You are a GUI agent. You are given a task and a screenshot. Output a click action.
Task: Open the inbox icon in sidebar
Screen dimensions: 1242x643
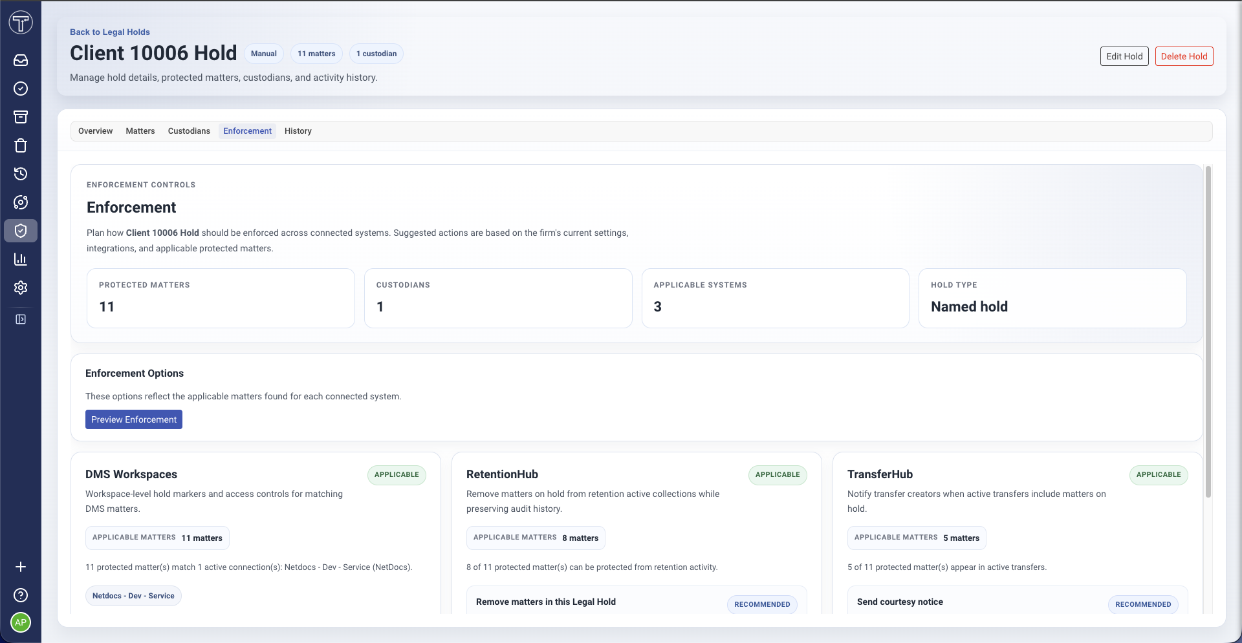[x=21, y=60]
